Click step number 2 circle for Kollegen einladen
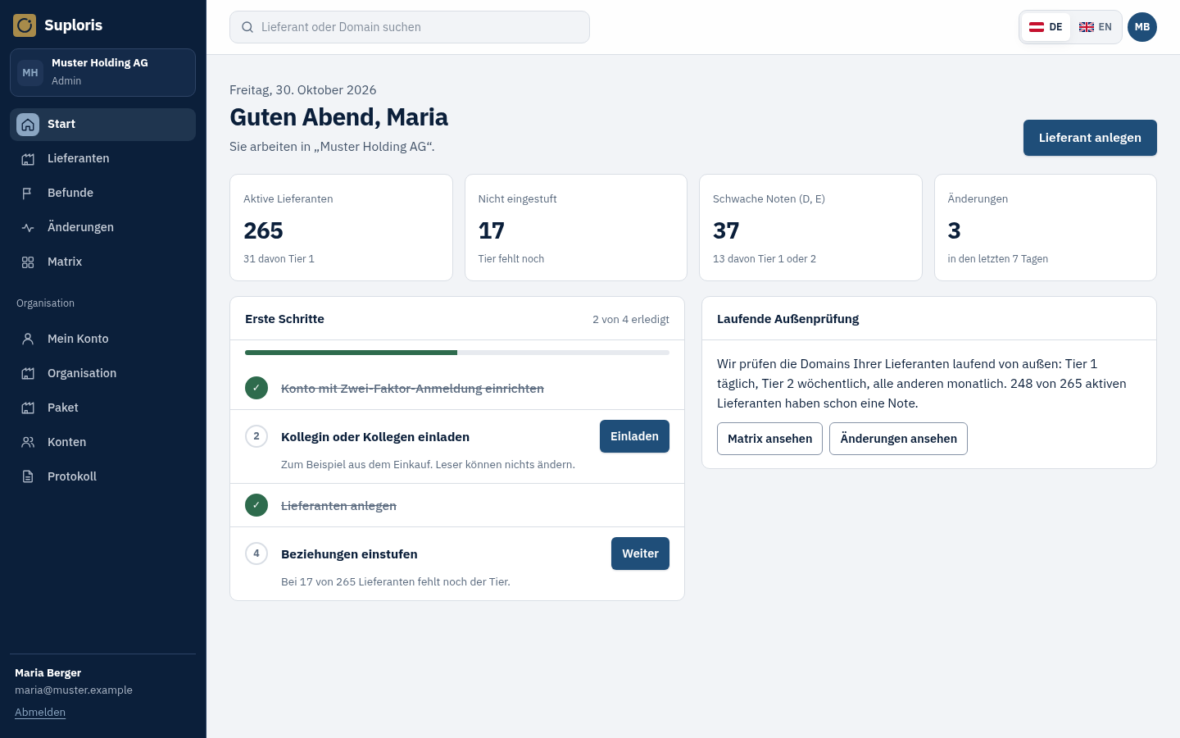 pos(256,436)
